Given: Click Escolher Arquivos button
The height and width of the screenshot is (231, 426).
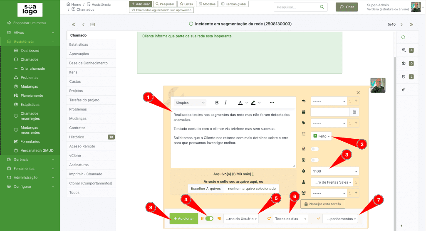Looking at the screenshot, I should coord(206,188).
